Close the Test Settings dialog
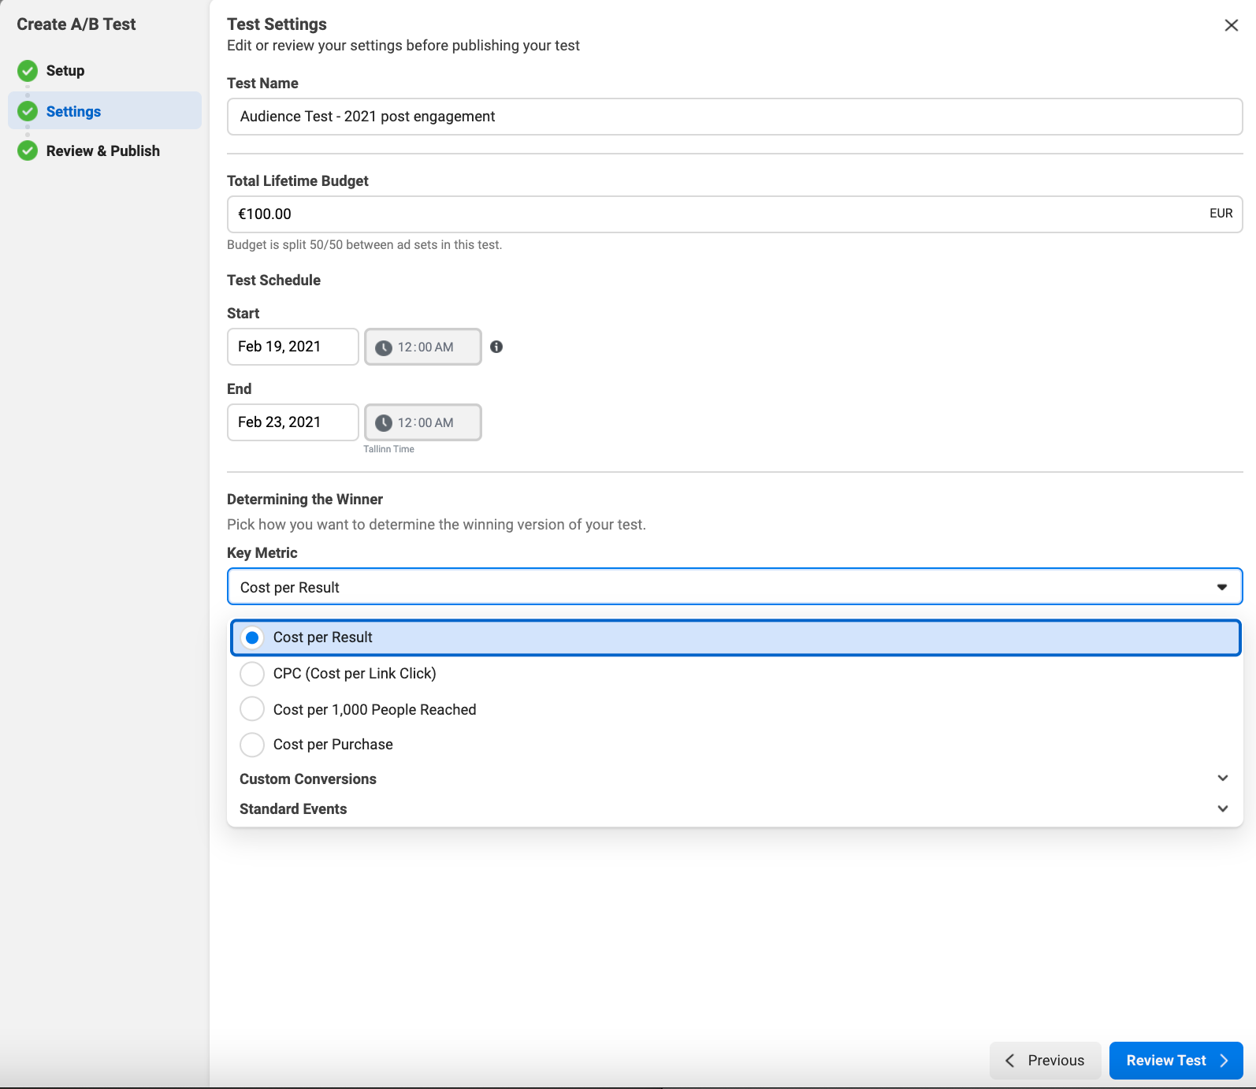This screenshot has height=1089, width=1256. point(1231,25)
